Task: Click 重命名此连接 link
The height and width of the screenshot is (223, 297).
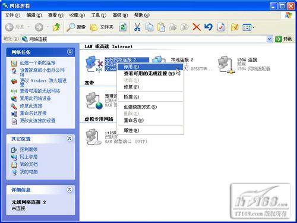Action: (x=33, y=114)
